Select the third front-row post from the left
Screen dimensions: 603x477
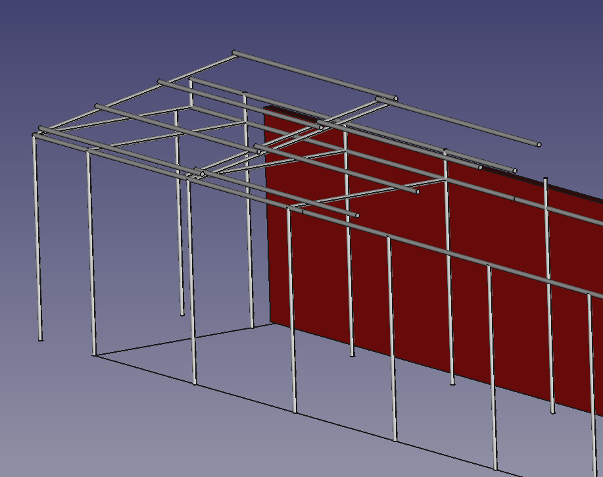coord(191,296)
